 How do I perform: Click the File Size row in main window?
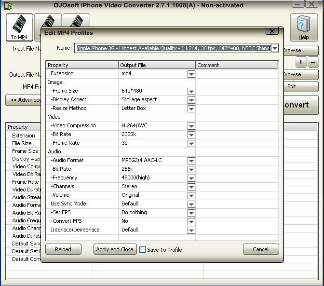click(x=22, y=143)
